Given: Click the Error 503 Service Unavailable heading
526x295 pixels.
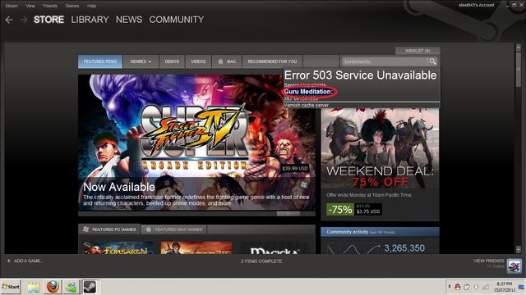Looking at the screenshot, I should (x=360, y=75).
